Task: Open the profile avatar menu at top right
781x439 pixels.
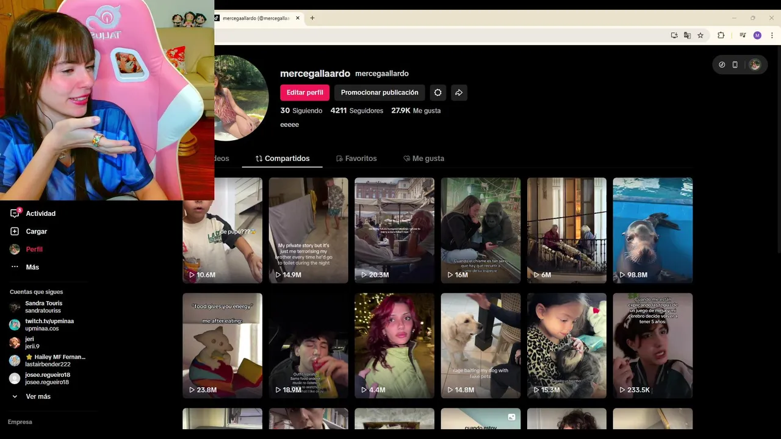Action: (x=755, y=65)
